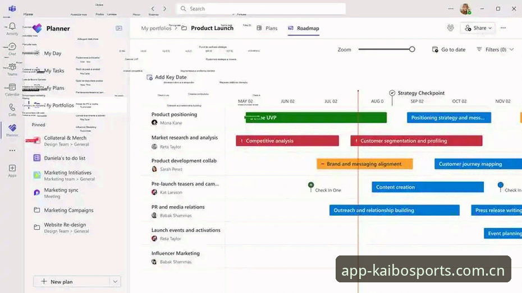Open the green UVP task bar
This screenshot has height=293, width=522.
tap(316, 118)
